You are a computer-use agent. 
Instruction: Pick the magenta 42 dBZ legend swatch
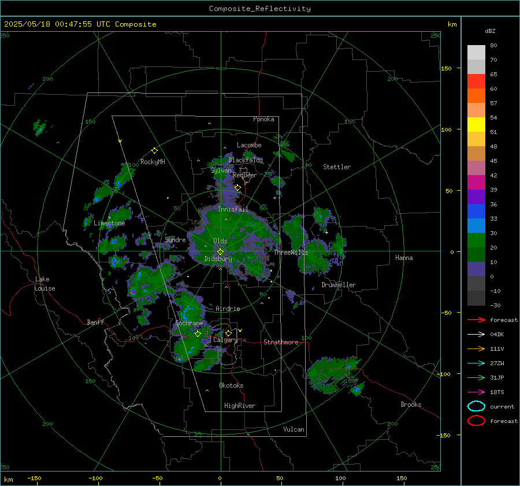(476, 182)
